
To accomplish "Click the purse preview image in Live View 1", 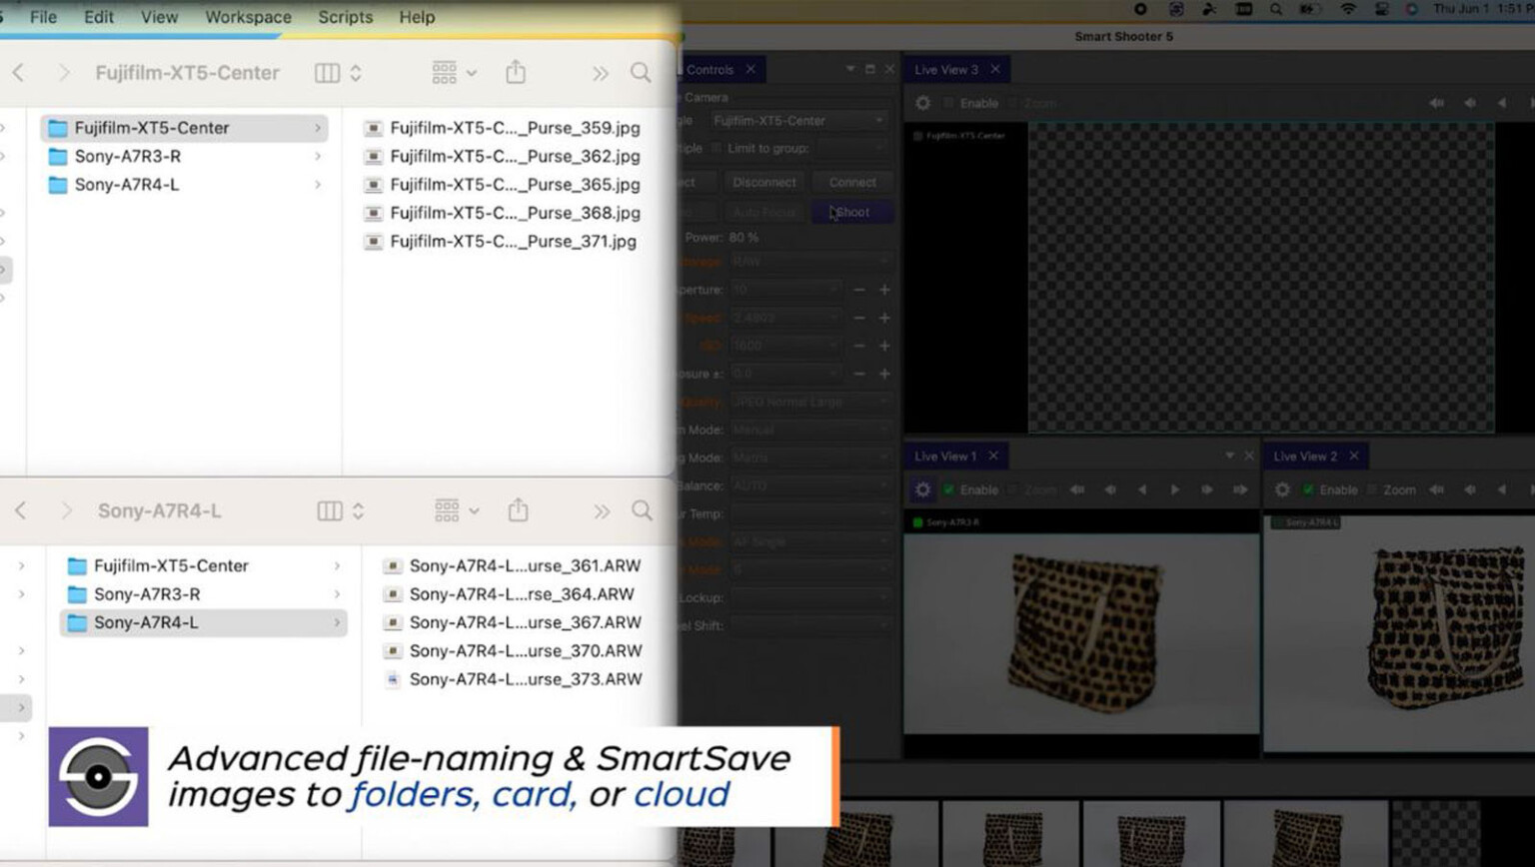I will (x=1081, y=633).
